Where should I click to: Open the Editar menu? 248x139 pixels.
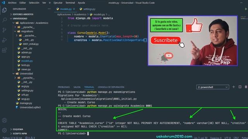point(22,3)
